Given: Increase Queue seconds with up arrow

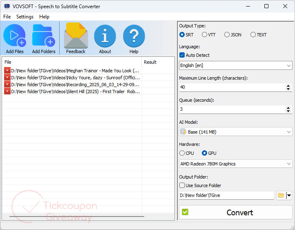Looking at the screenshot, I should [x=288, y=108].
